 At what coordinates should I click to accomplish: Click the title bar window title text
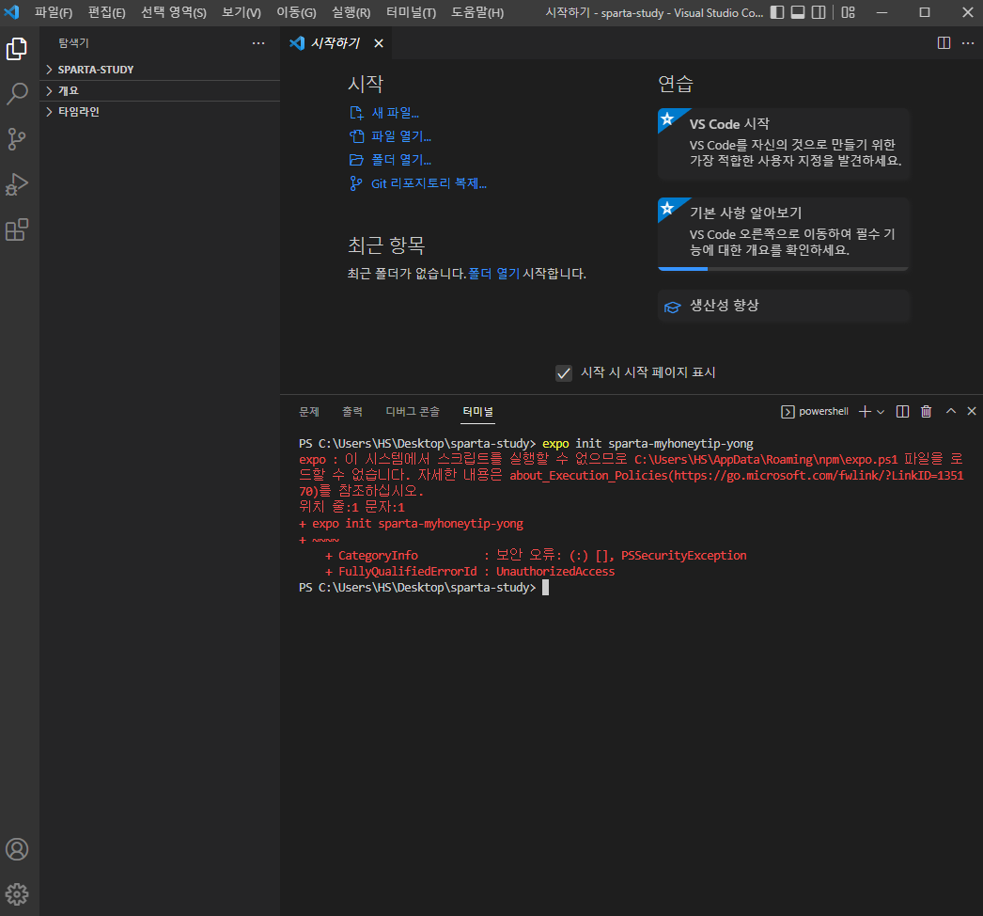point(654,12)
